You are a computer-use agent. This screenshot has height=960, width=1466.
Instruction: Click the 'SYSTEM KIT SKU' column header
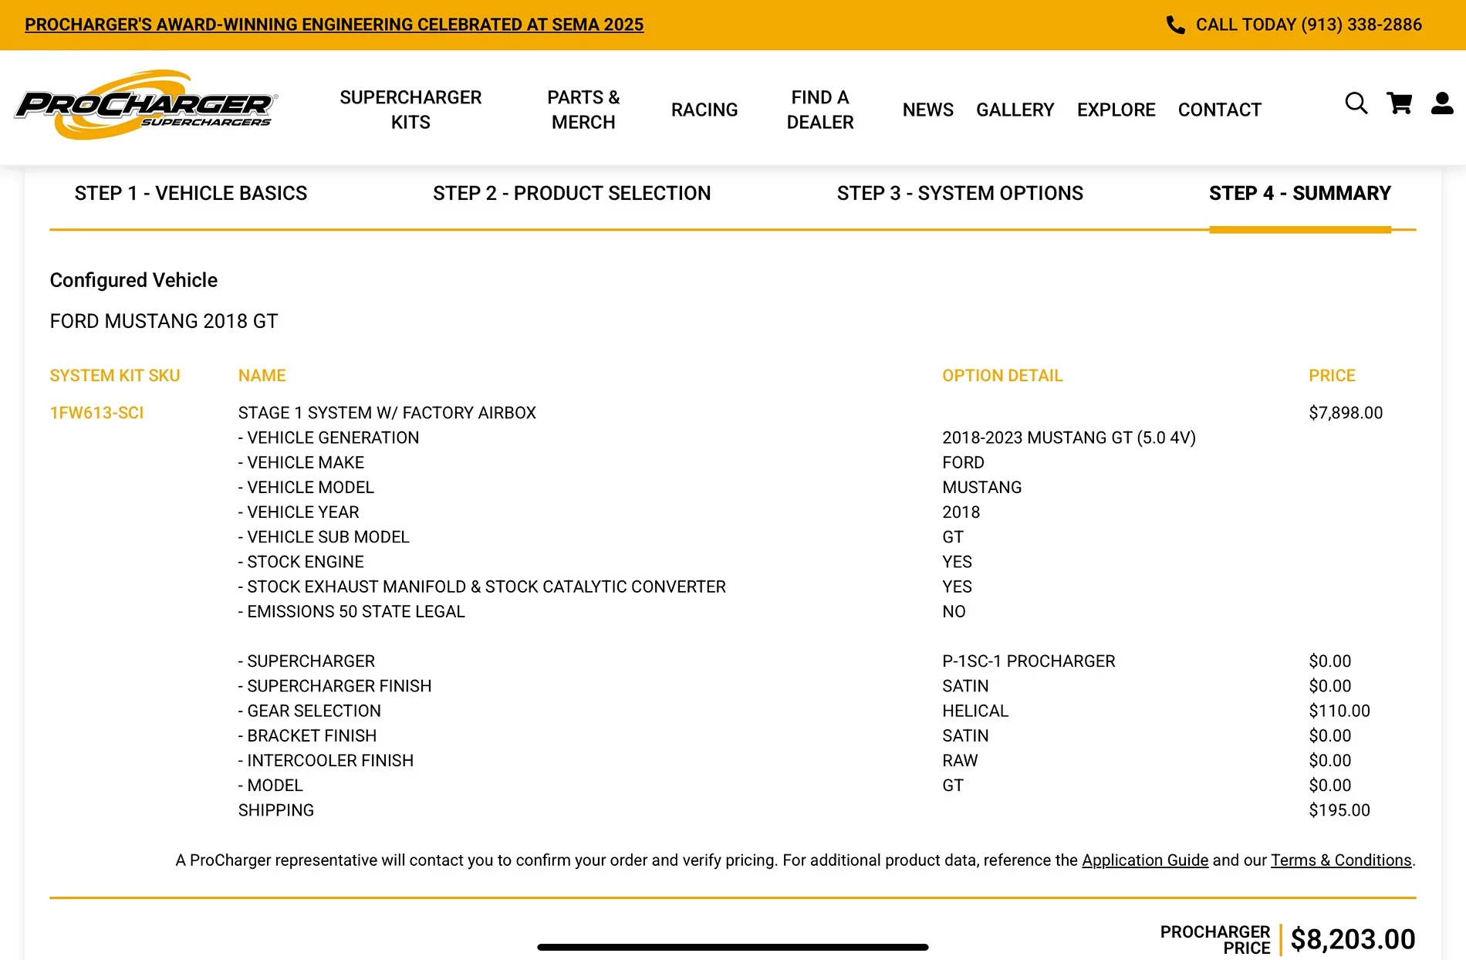(115, 376)
